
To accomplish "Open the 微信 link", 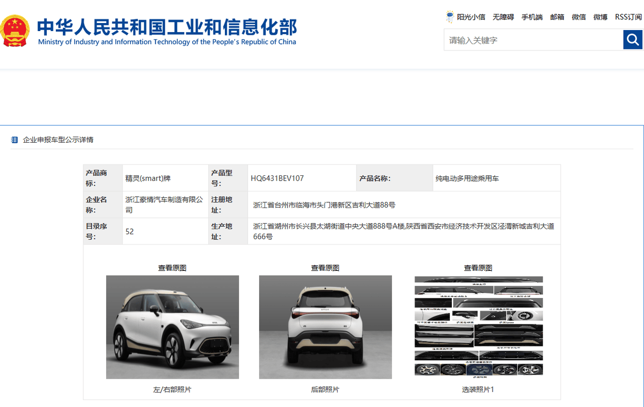I will (579, 17).
